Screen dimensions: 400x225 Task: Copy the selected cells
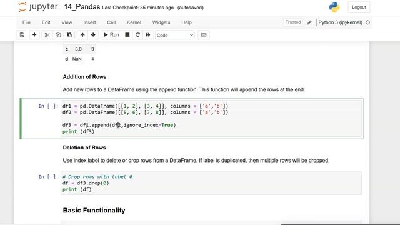click(x=58, y=35)
